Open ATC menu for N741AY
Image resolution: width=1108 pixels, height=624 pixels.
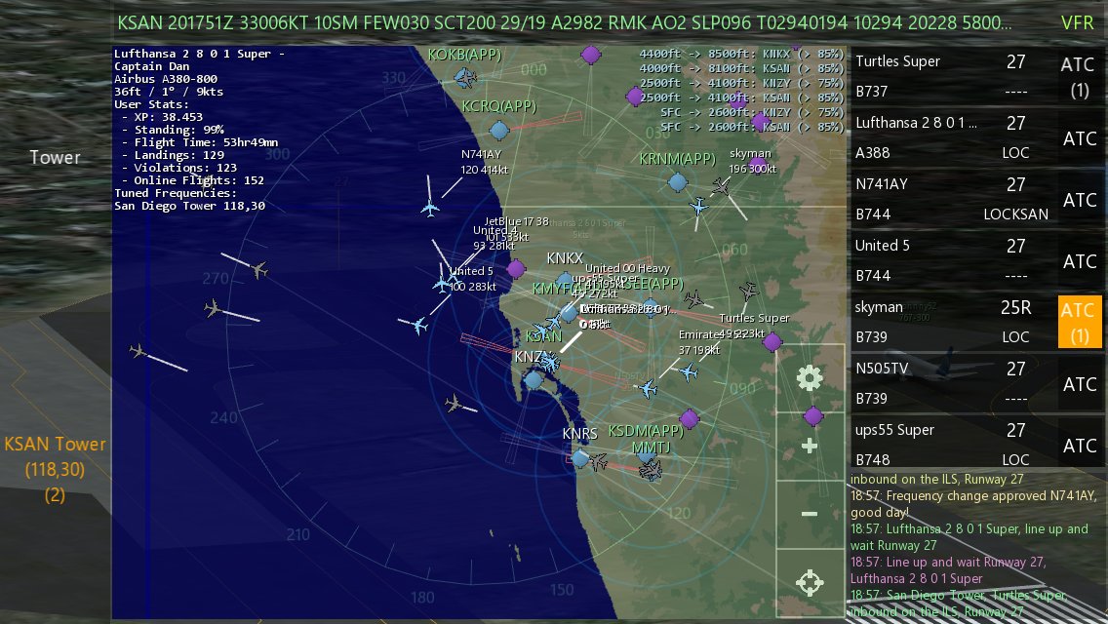(1079, 200)
